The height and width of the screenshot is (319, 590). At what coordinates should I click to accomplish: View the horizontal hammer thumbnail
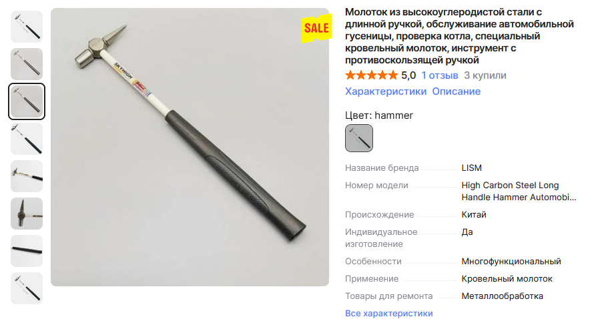(x=27, y=176)
